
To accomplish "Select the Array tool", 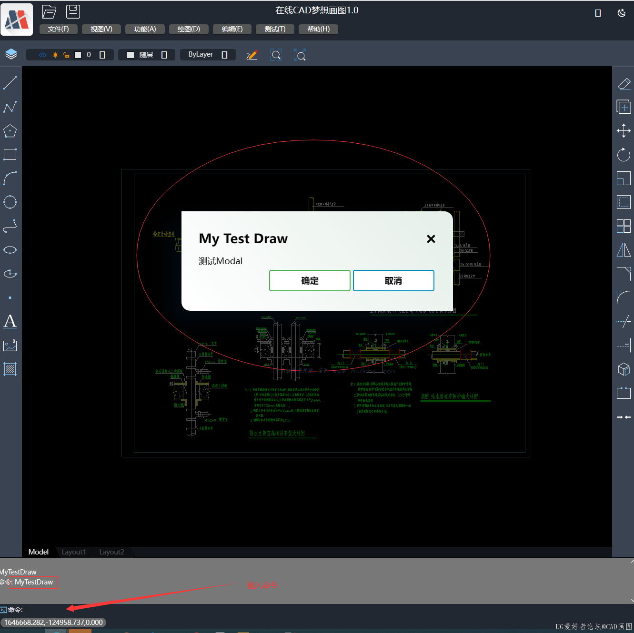I will point(624,226).
